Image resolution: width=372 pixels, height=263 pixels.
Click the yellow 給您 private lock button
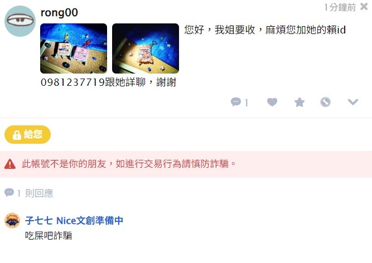(27, 135)
